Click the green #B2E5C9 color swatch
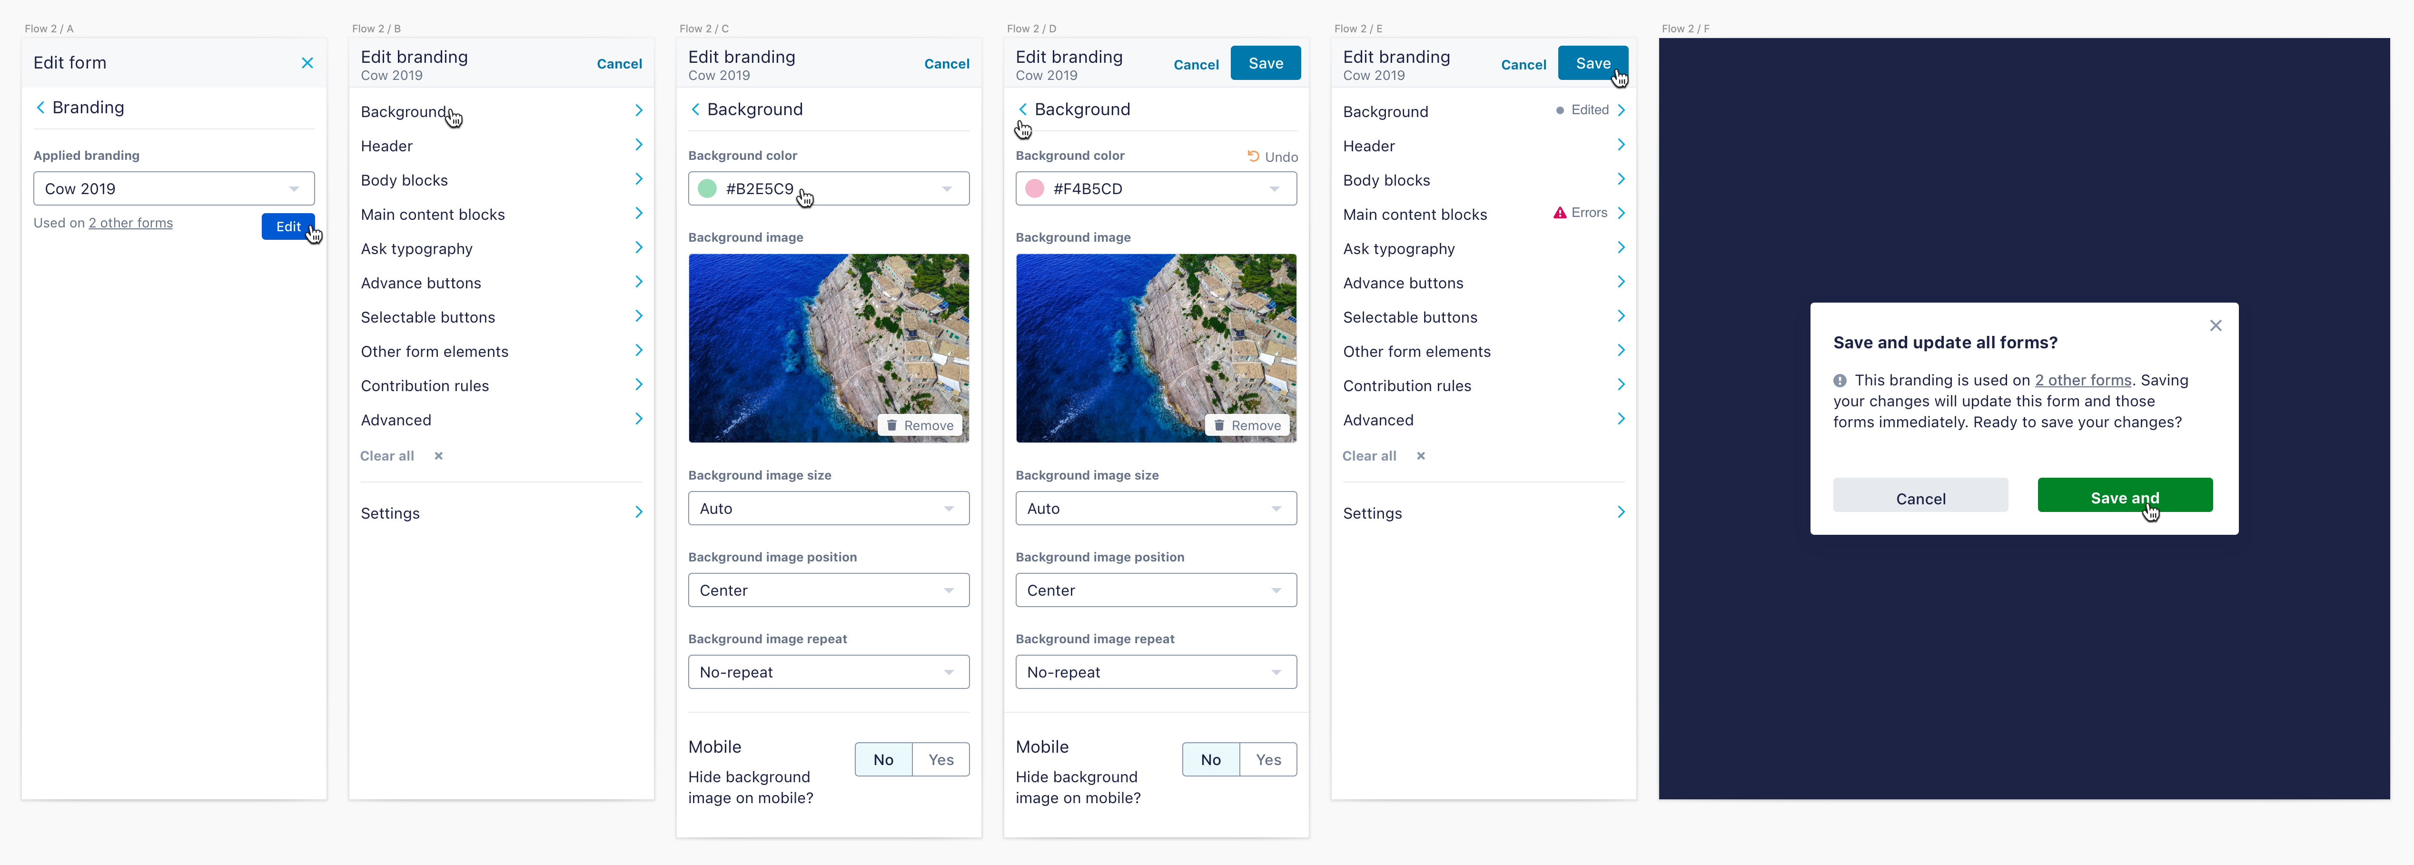The height and width of the screenshot is (865, 2414). pos(708,188)
